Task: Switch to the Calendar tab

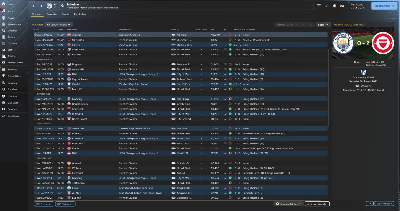Action: [52, 14]
